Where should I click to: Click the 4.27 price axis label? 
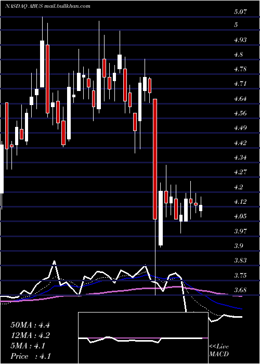click(x=240, y=172)
